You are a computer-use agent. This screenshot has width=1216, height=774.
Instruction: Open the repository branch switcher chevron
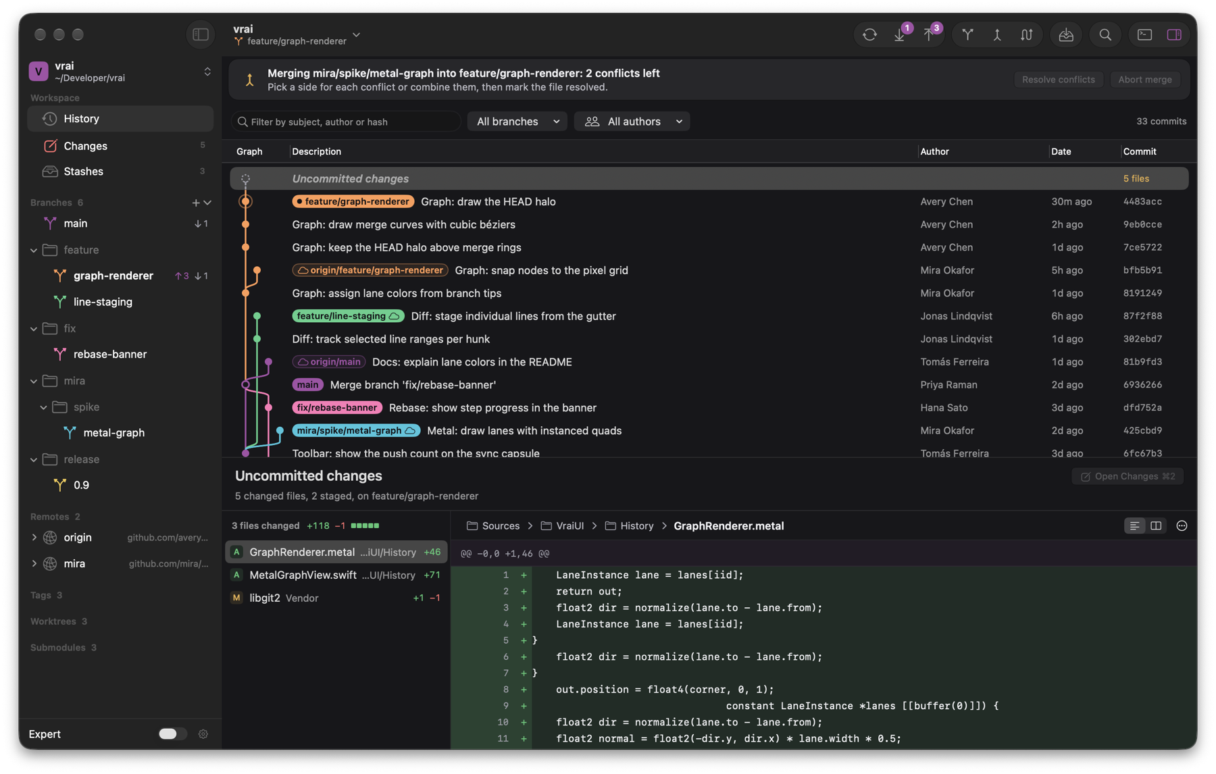pos(357,35)
